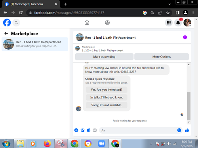Click Chrome forward navigation arrow

tap(13, 13)
